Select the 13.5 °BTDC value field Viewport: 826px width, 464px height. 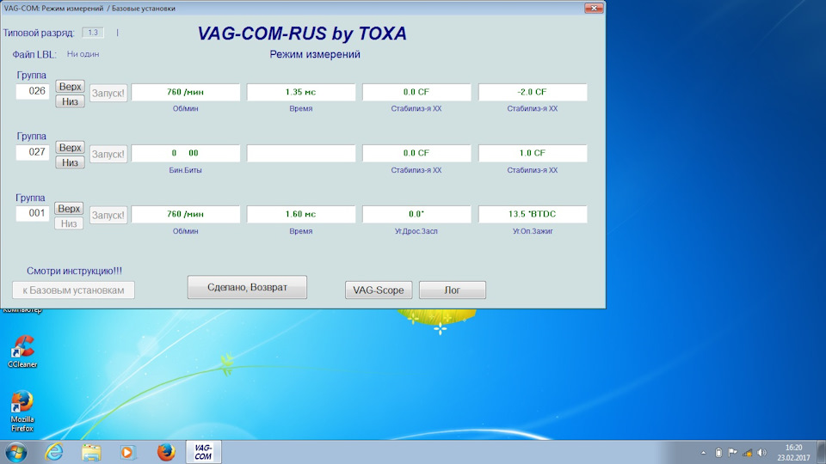(533, 214)
